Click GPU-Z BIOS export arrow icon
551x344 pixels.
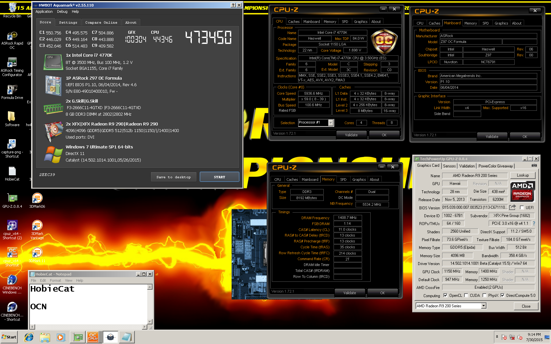pyautogui.click(x=512, y=207)
